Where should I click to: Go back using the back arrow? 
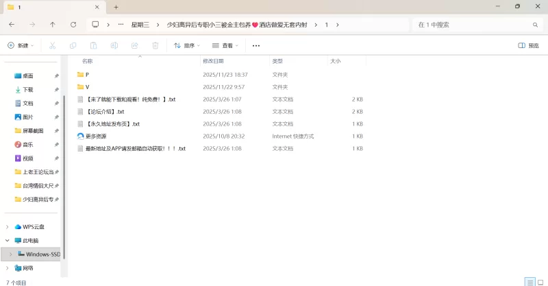(12, 25)
